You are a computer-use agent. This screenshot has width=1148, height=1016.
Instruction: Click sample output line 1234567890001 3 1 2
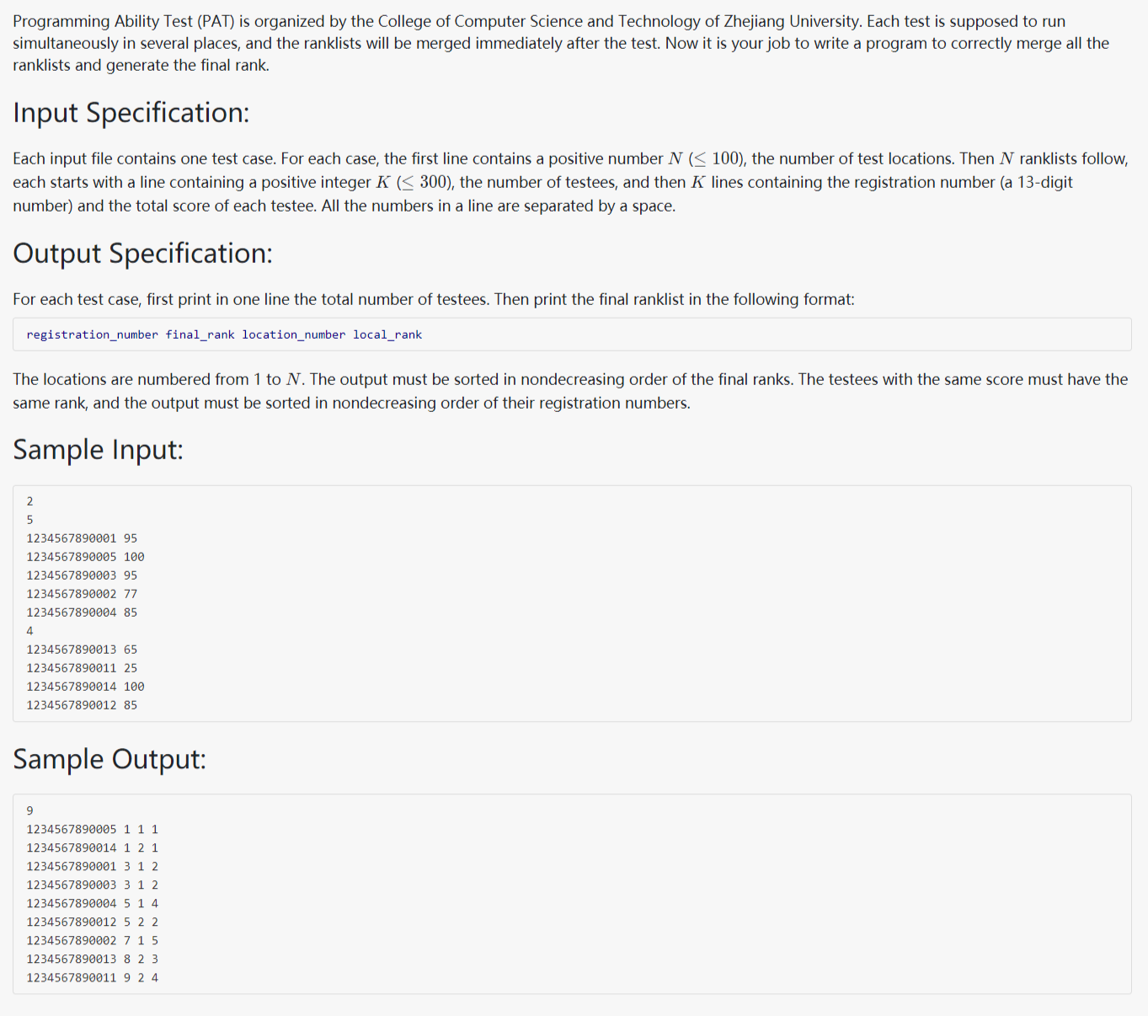pos(92,866)
